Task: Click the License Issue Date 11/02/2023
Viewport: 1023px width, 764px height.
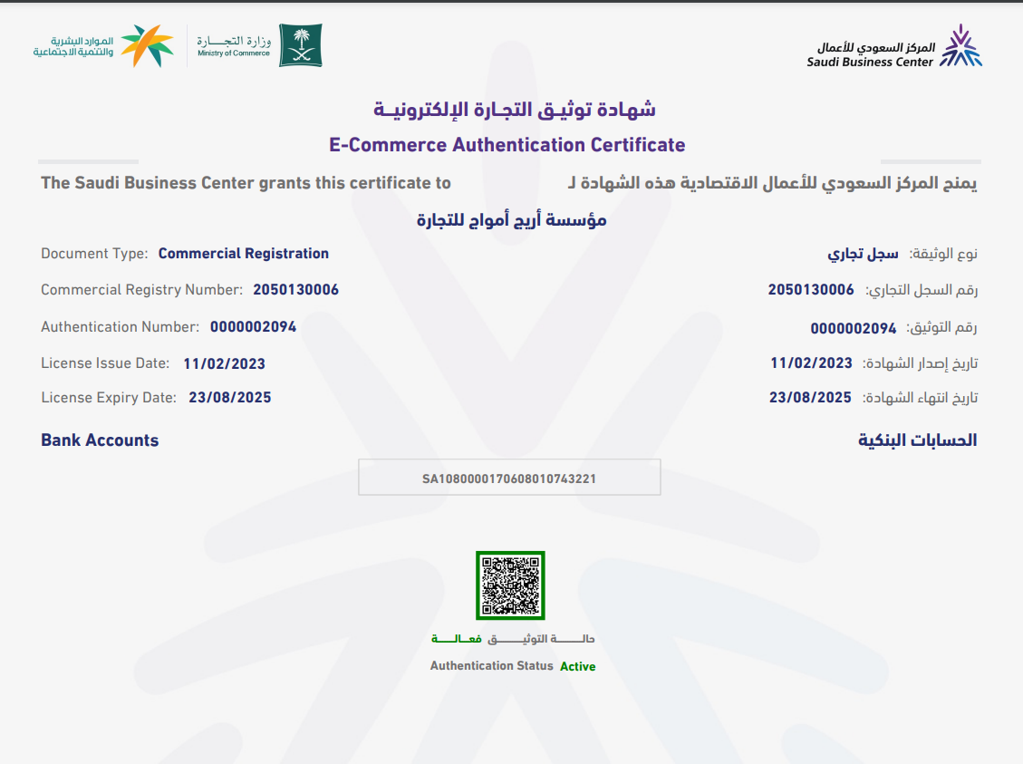Action: (224, 364)
